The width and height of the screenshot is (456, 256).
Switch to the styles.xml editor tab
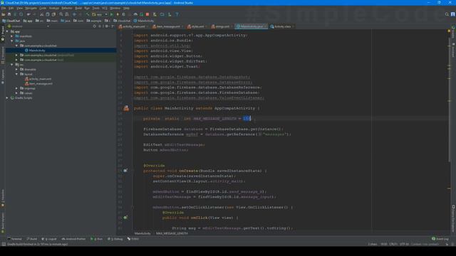[x=197, y=26]
